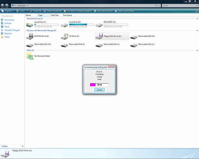The height and width of the screenshot is (159, 199).
Task: Click the Back navigation arrow
Action: click(x=3, y=6)
